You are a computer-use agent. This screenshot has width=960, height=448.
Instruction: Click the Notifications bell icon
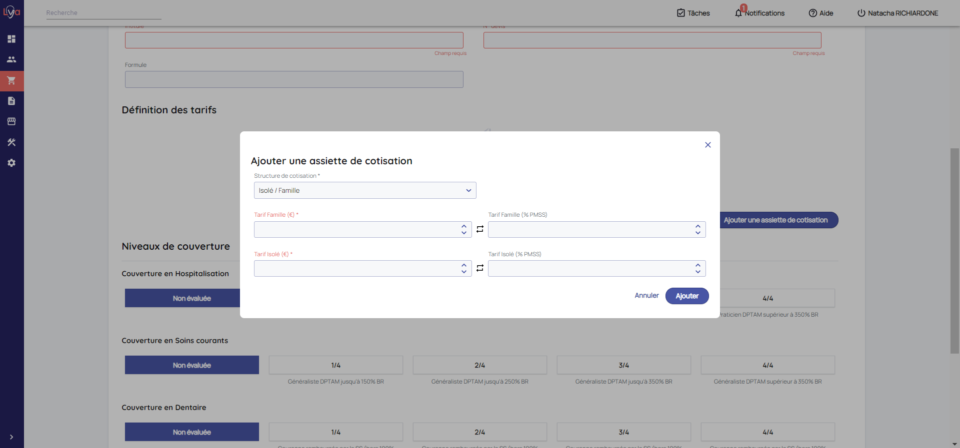pyautogui.click(x=738, y=13)
